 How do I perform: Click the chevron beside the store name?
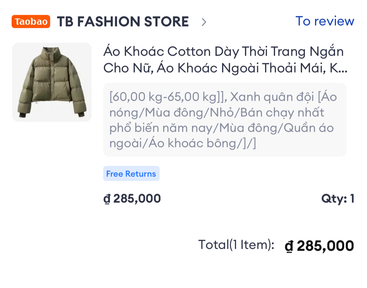(x=204, y=22)
